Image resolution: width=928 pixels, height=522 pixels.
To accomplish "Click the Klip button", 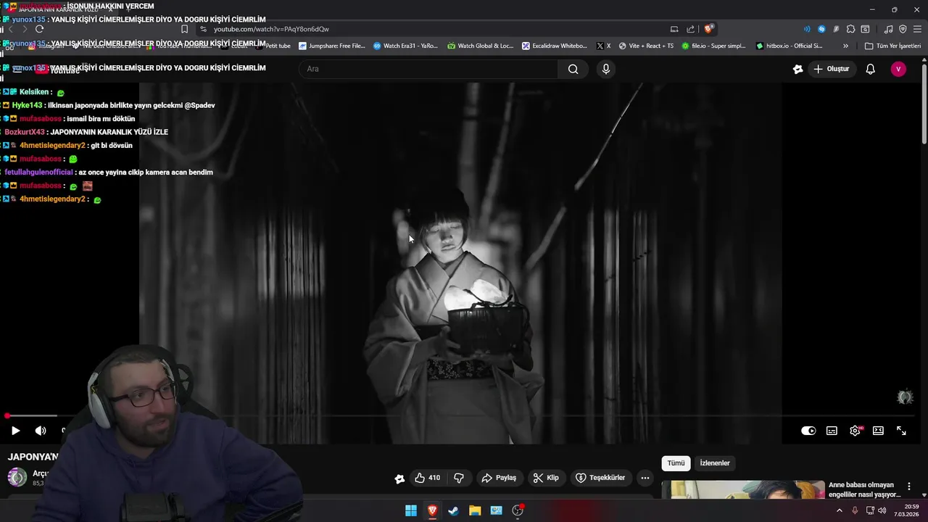I will [x=546, y=478].
